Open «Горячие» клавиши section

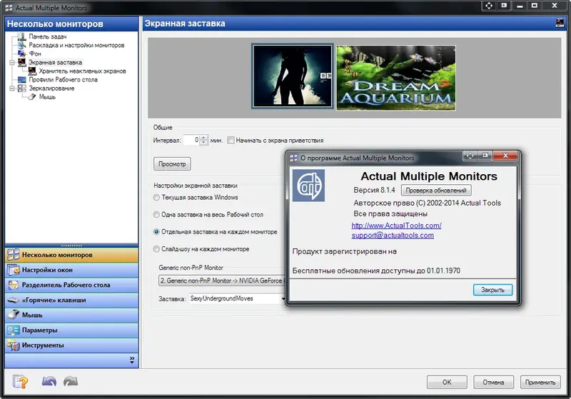(x=72, y=300)
